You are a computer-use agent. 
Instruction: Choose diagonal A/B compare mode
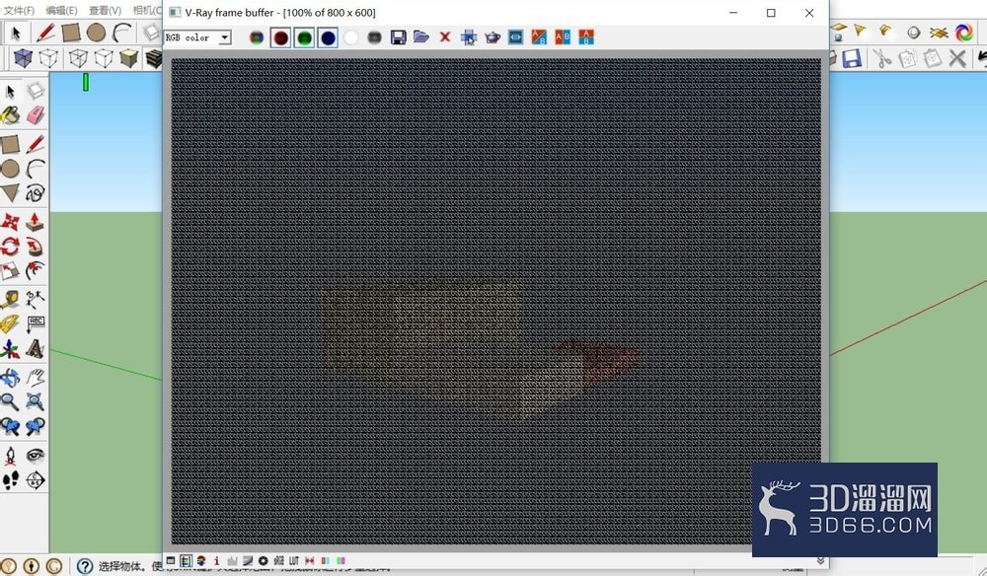[x=539, y=37]
